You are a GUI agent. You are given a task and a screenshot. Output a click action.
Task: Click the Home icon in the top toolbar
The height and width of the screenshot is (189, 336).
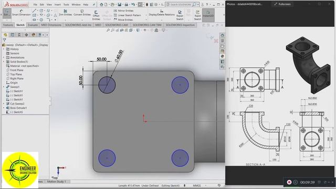[101, 5]
